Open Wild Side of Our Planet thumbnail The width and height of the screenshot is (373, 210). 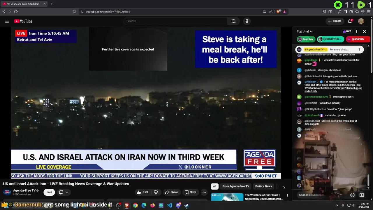pos(227,197)
